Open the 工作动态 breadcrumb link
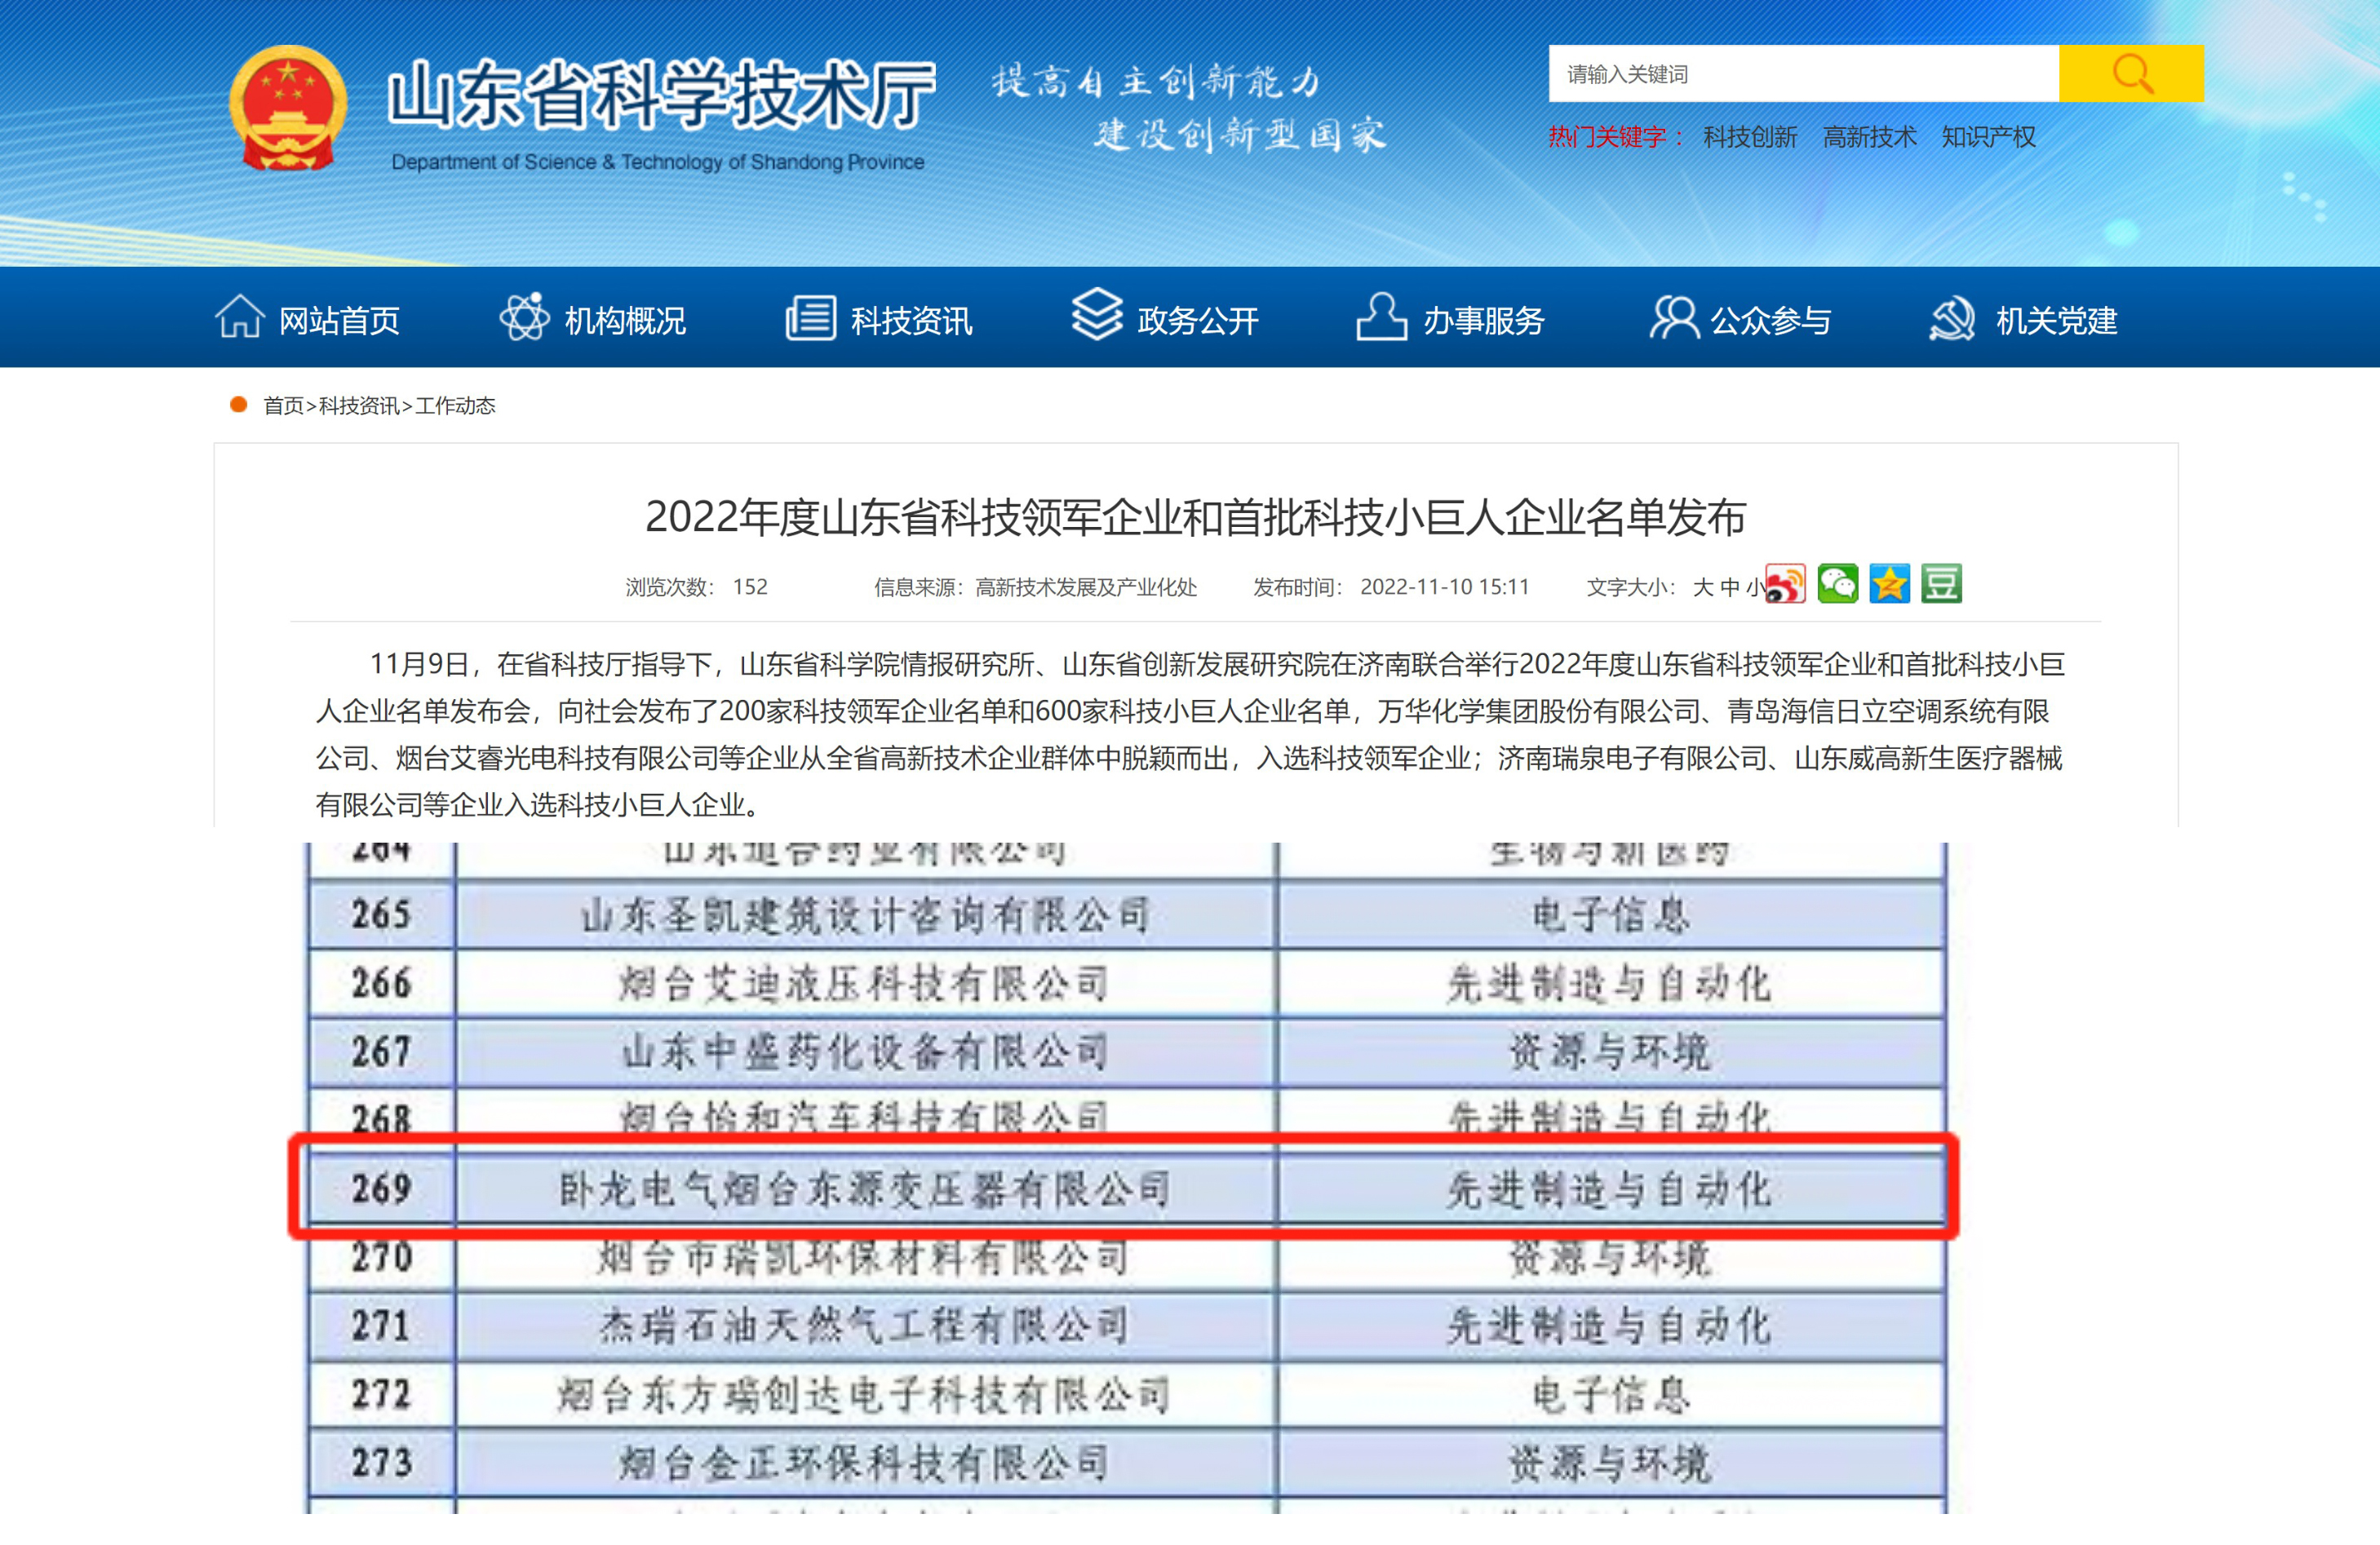 pos(455,406)
